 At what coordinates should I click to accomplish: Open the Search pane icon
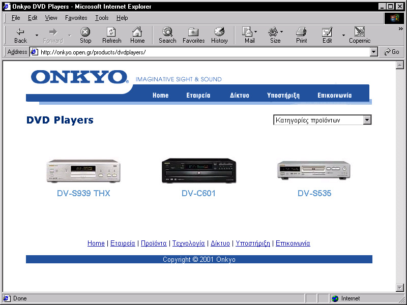tap(167, 35)
